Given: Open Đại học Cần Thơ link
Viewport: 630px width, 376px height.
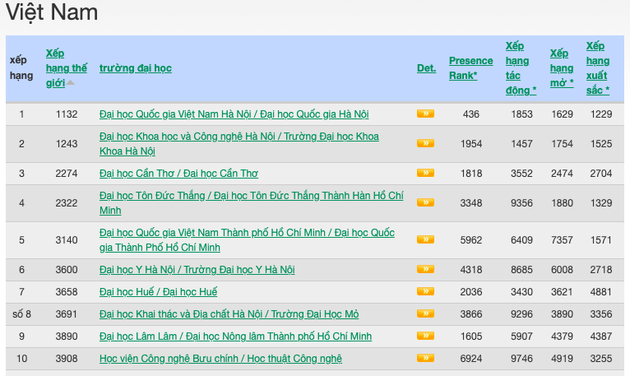Looking at the screenshot, I should point(178,174).
